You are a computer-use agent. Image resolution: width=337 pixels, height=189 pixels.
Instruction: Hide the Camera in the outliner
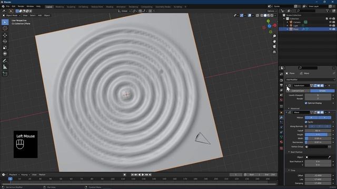click(x=330, y=22)
